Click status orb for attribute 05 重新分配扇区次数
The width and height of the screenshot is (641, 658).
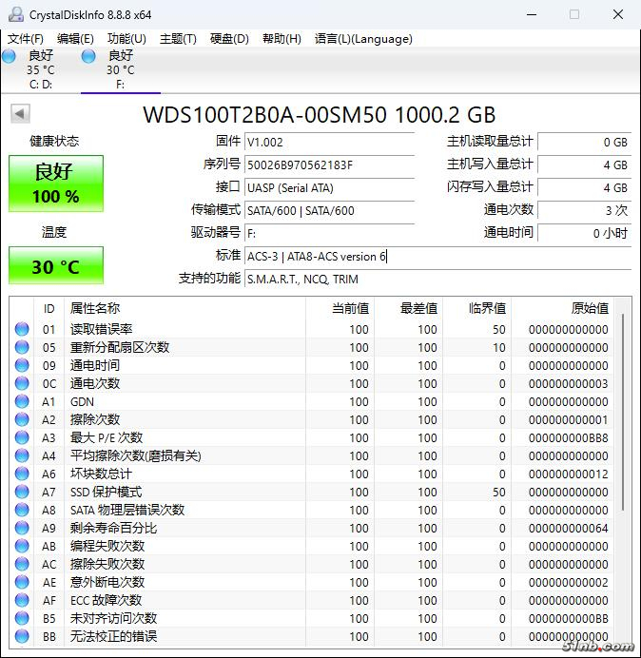coord(22,347)
